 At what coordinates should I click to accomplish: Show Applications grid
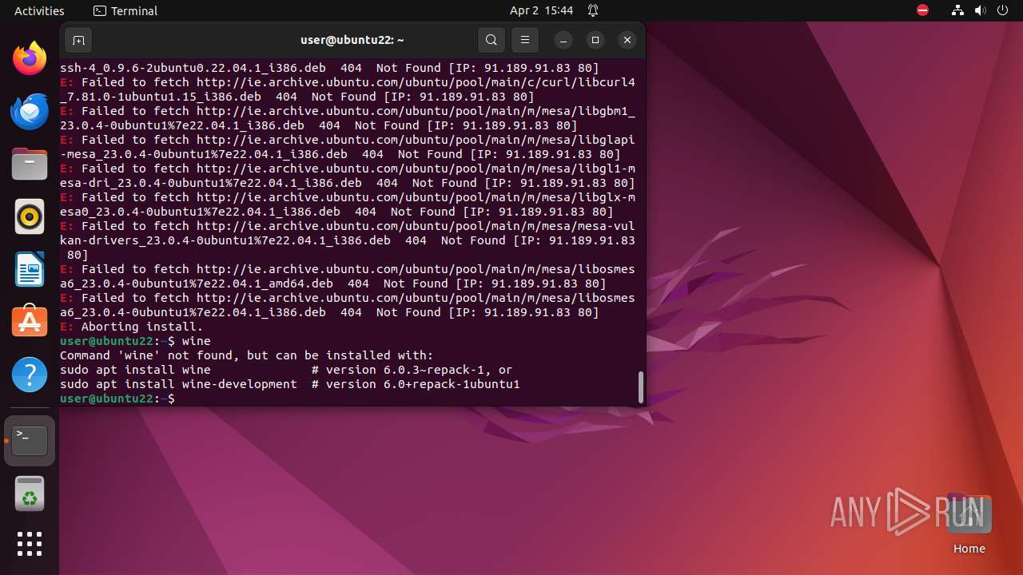[x=30, y=544]
